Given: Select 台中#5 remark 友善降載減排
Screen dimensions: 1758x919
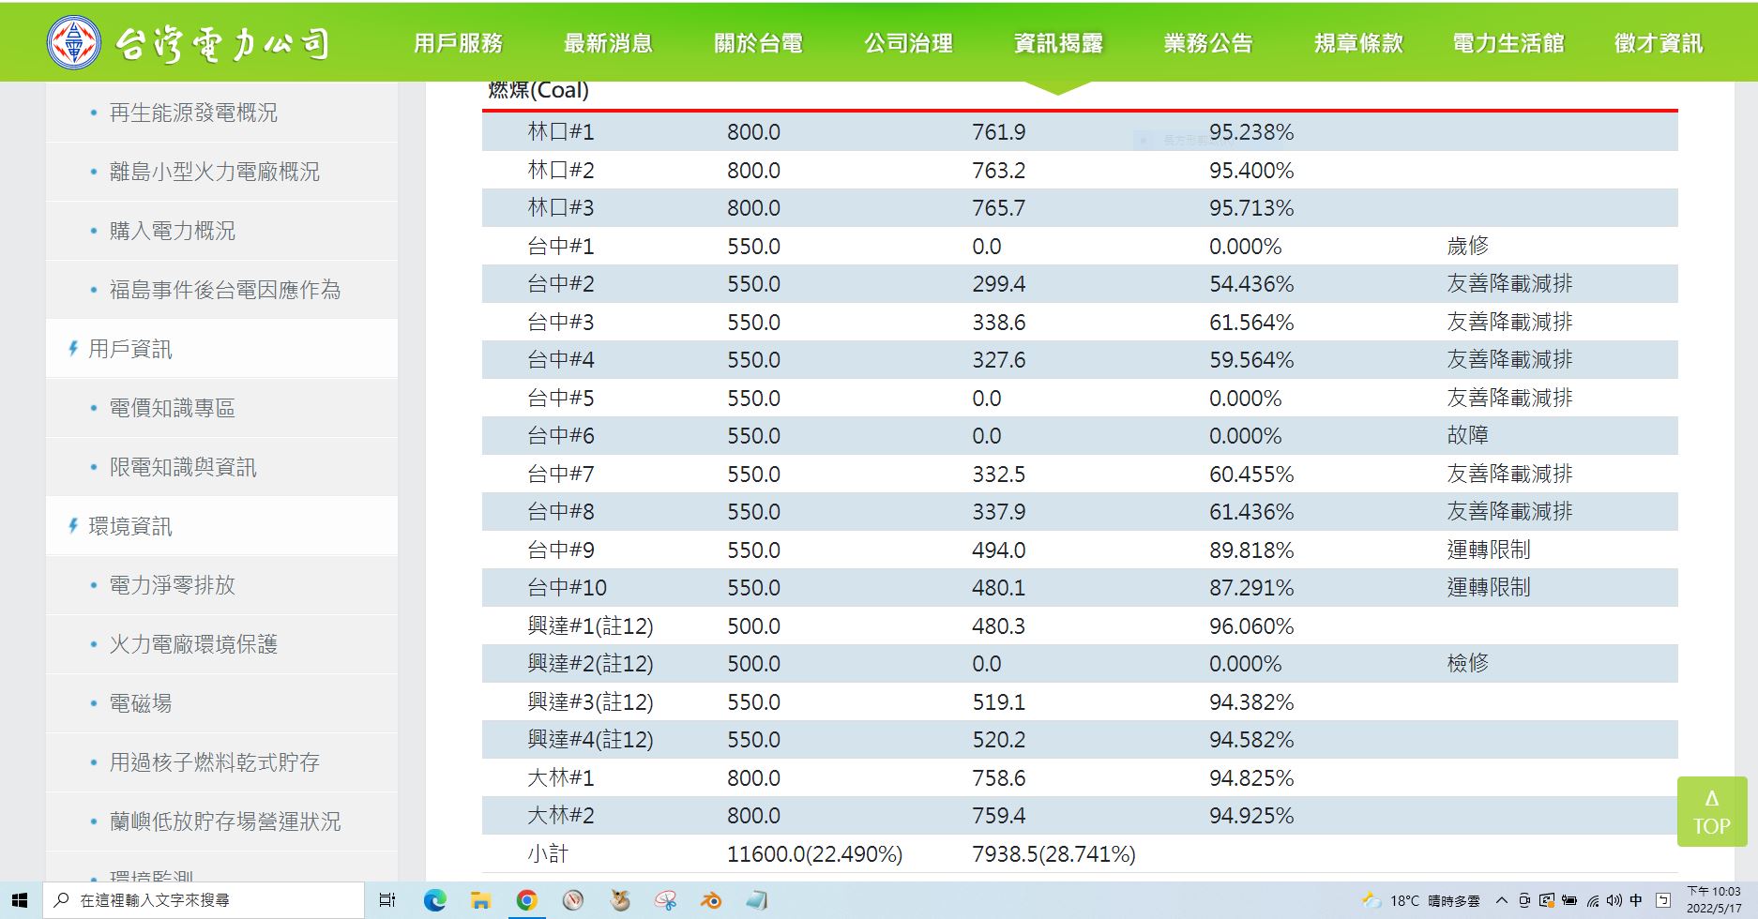Looking at the screenshot, I should (x=1509, y=398).
